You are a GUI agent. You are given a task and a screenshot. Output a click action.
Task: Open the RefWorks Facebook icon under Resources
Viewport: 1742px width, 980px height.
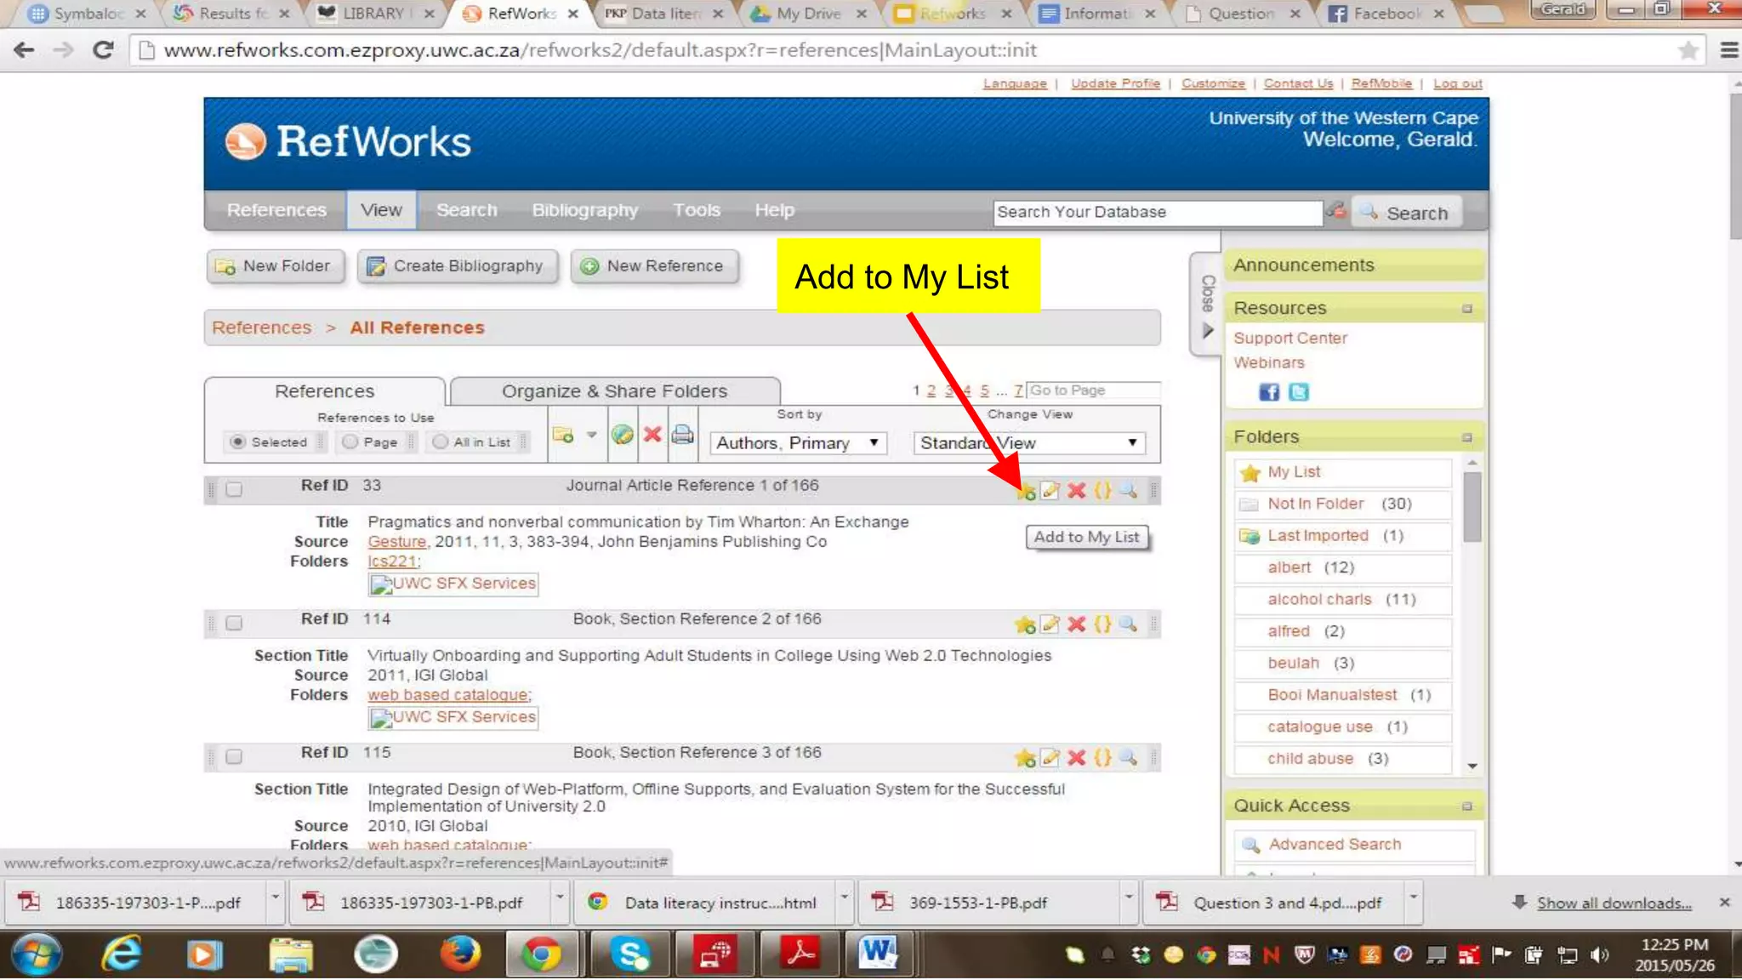click(x=1268, y=392)
